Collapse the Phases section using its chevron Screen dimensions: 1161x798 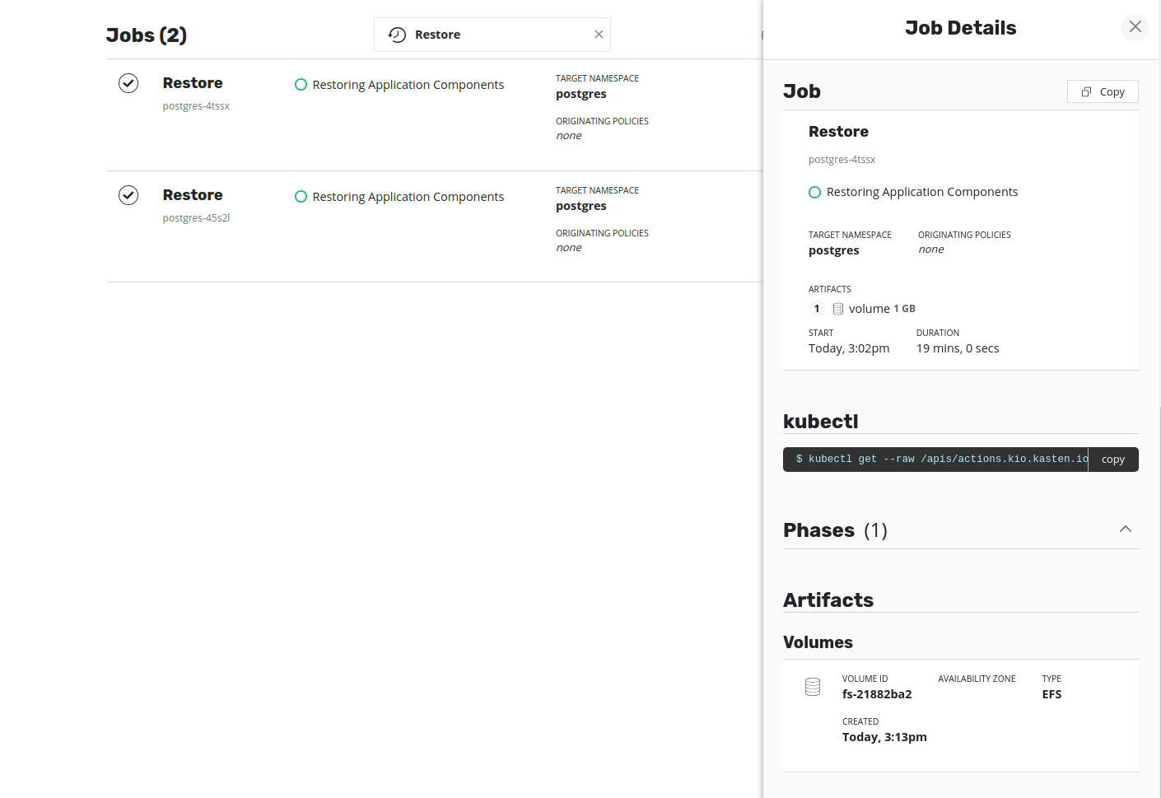[1126, 529]
